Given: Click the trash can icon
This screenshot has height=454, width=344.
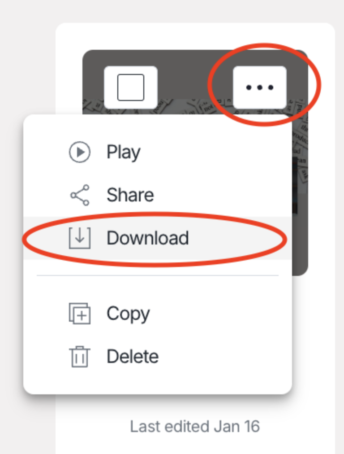Looking at the screenshot, I should coord(79,357).
